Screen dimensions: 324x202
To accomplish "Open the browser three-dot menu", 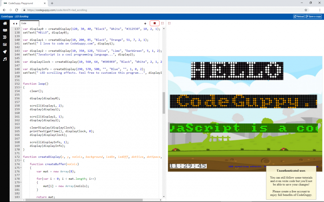I will click(x=320, y=10).
